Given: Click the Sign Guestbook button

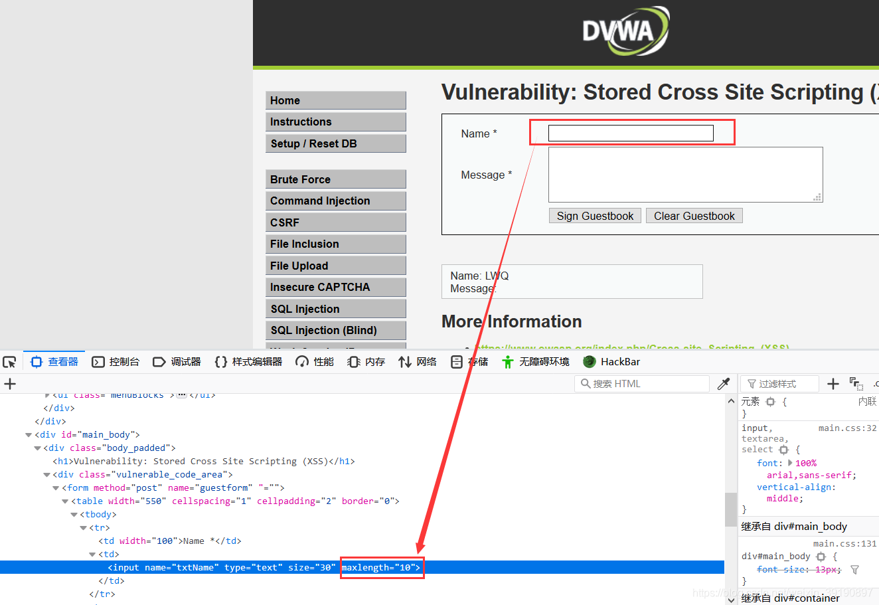Looking at the screenshot, I should [x=595, y=216].
